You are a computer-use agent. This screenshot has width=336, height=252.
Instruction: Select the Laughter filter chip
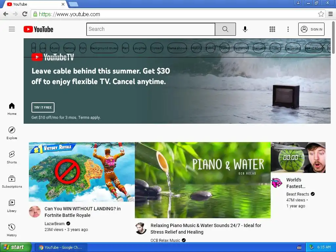point(139,48)
